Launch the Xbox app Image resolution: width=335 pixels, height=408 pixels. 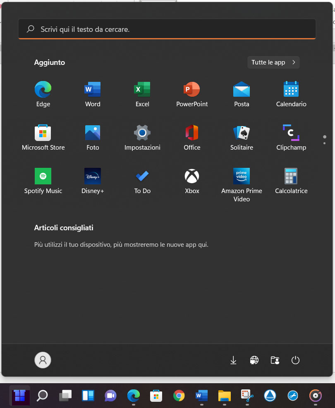[192, 181]
